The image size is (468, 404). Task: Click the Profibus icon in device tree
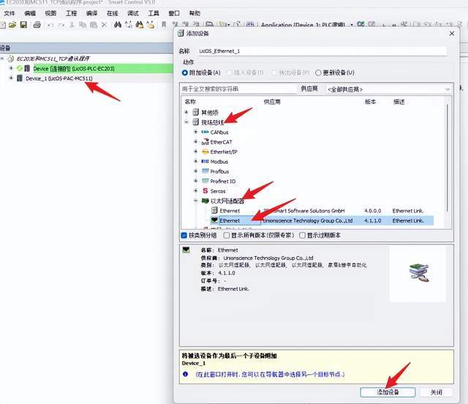205,171
